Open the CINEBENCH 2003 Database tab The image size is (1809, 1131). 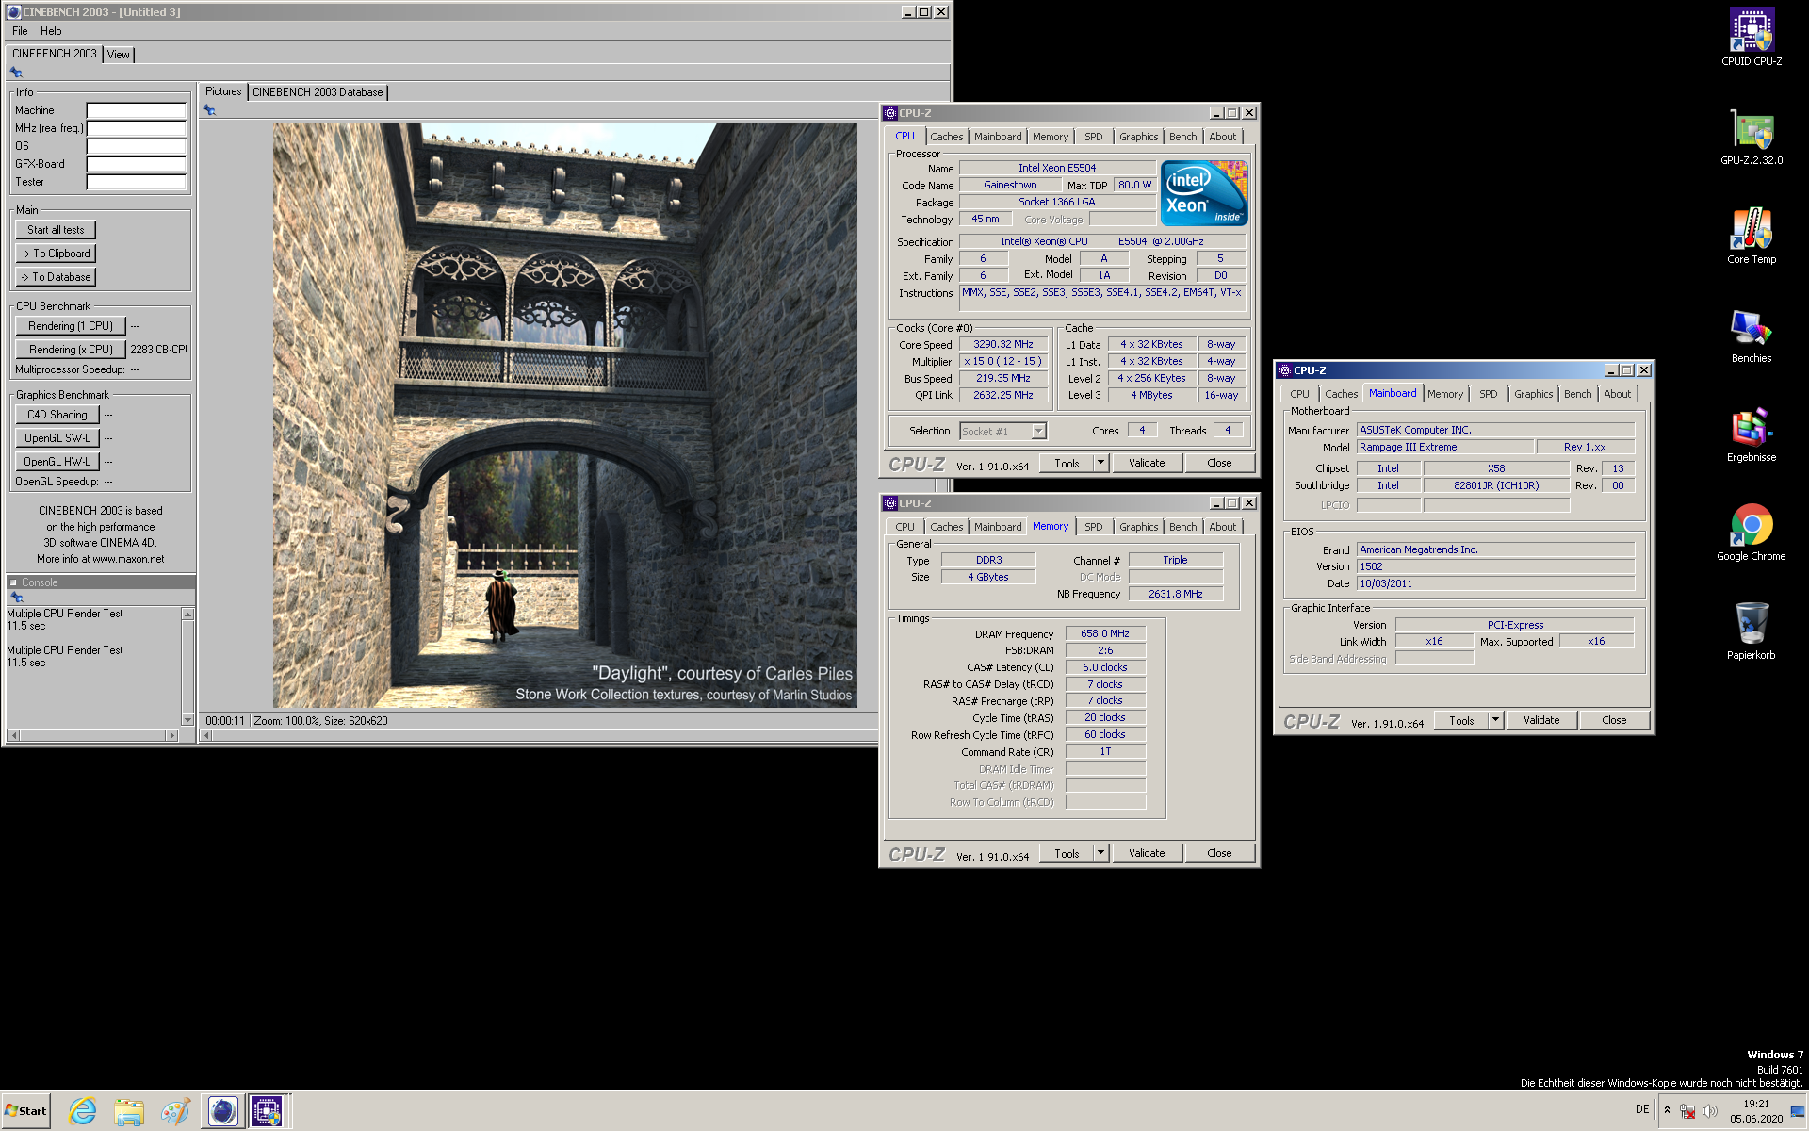[x=318, y=92]
